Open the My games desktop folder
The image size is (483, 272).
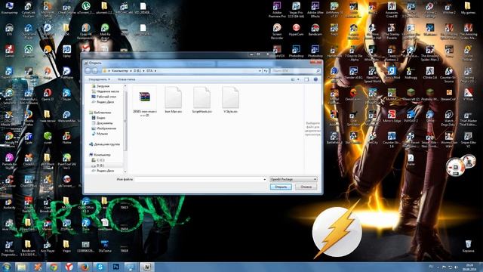pyautogui.click(x=468, y=8)
